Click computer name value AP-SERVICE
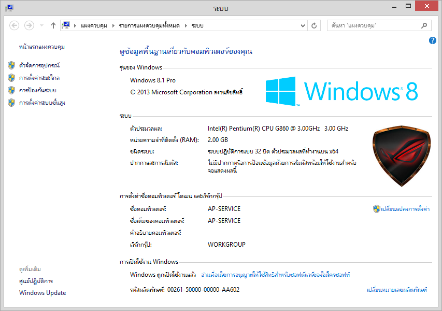Viewport: 442px width, 311px height. 224,209
